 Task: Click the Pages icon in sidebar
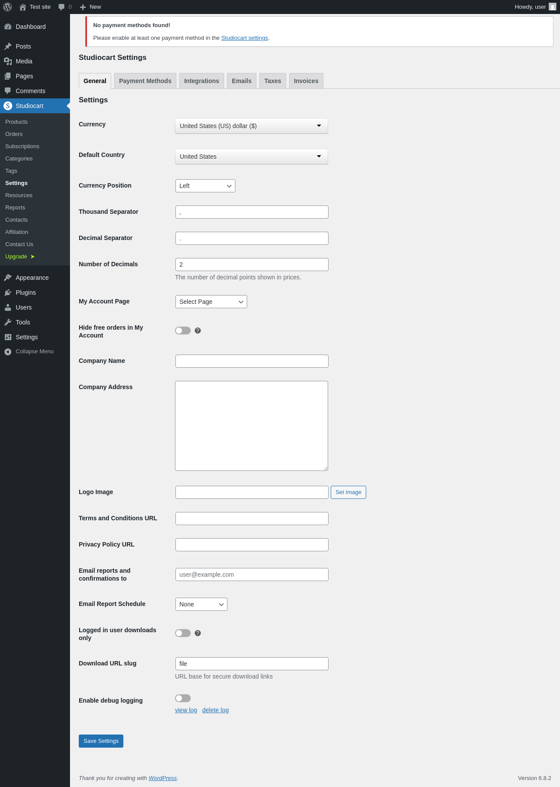pos(8,76)
